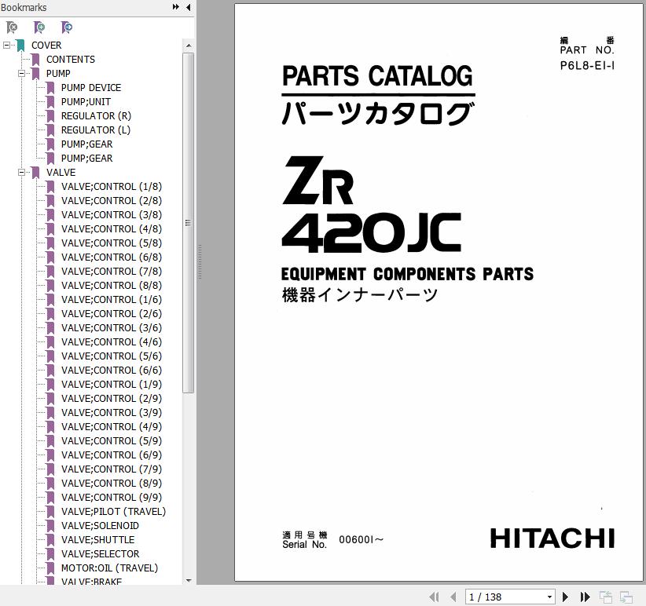The width and height of the screenshot is (646, 606).
Task: Select the PUMP bookmark
Action: point(58,73)
